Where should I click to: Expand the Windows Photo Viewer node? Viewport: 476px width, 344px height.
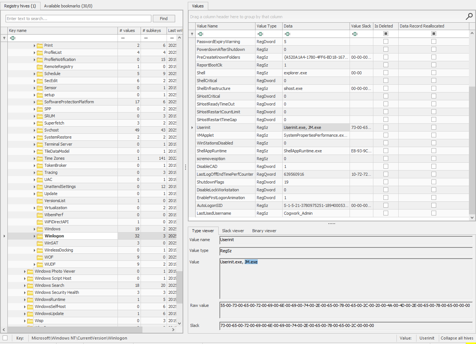pos(25,271)
